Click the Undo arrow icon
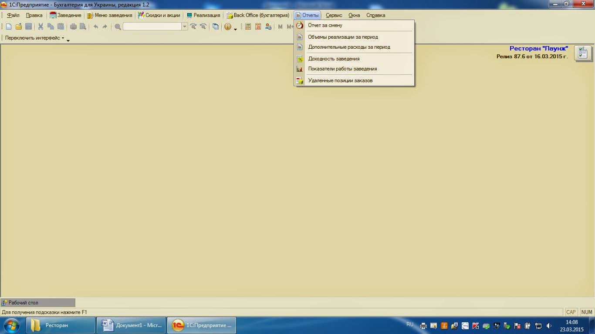The image size is (595, 334). pyautogui.click(x=96, y=27)
